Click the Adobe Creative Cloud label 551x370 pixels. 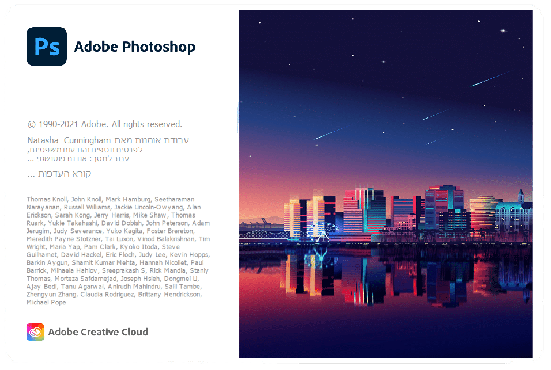pyautogui.click(x=98, y=332)
